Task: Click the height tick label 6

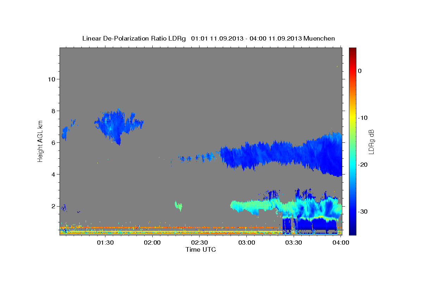Action: pyautogui.click(x=54, y=143)
